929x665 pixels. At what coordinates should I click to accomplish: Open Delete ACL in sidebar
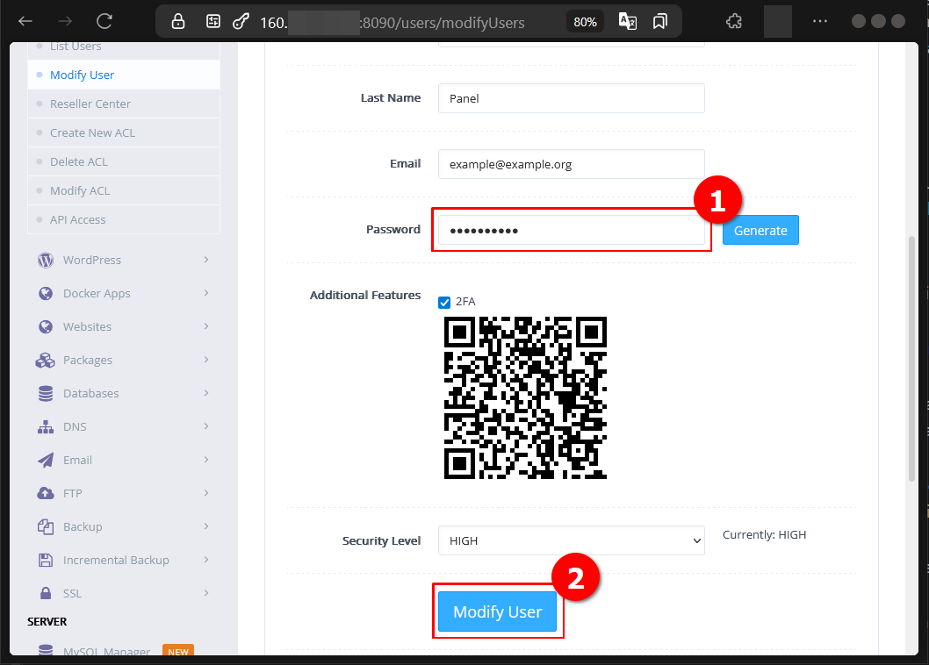[124, 161]
